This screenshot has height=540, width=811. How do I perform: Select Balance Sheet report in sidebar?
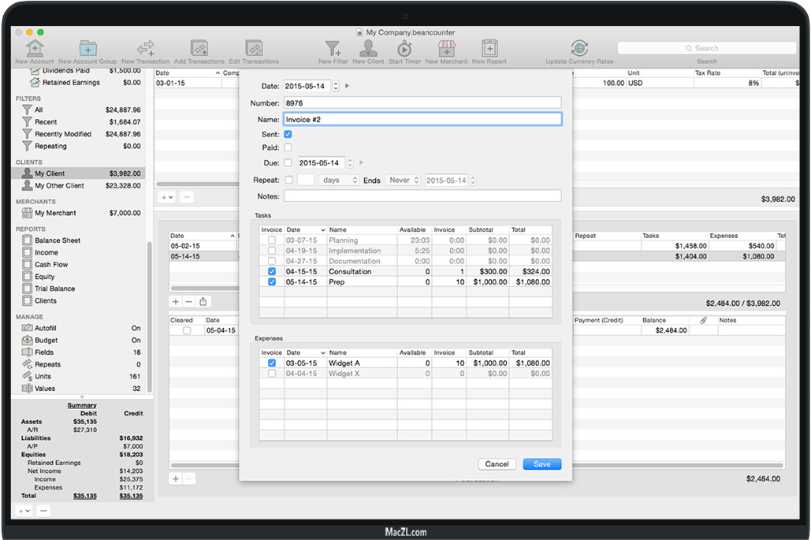click(x=57, y=240)
